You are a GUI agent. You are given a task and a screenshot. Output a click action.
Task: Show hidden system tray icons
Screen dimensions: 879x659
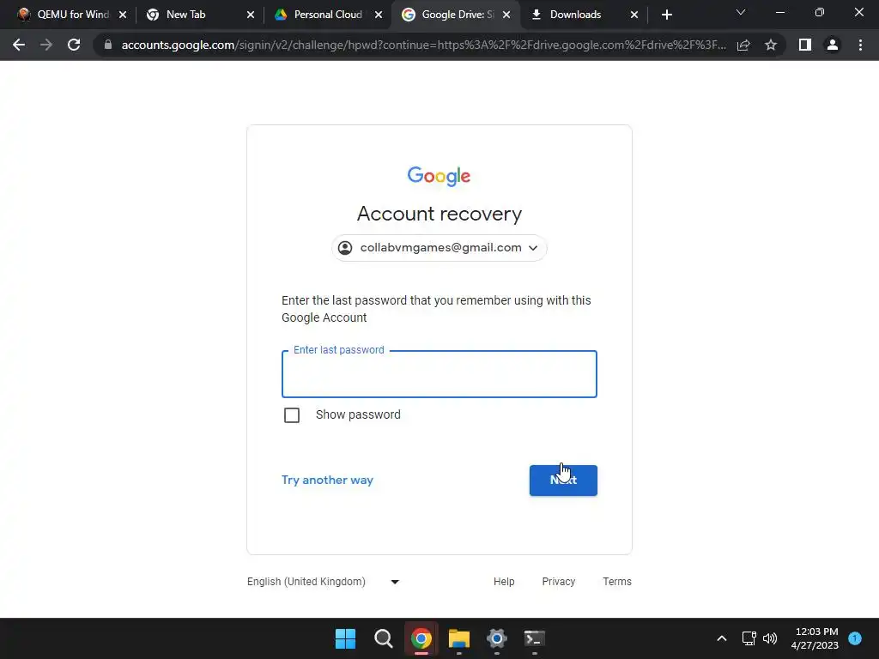pos(722,638)
